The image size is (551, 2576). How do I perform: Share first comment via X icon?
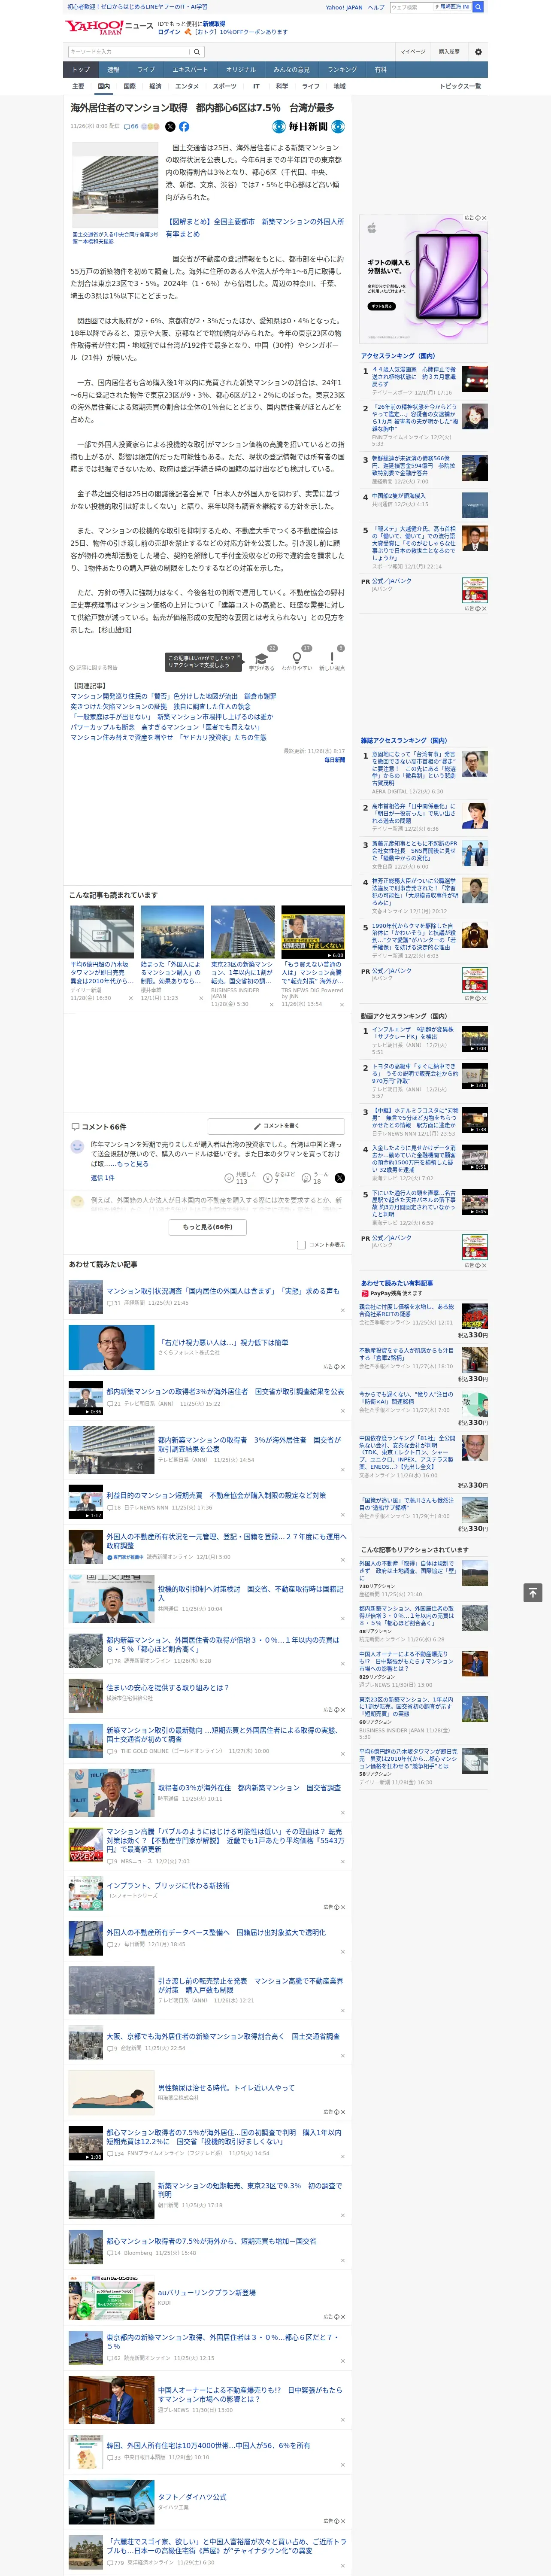click(x=339, y=1178)
